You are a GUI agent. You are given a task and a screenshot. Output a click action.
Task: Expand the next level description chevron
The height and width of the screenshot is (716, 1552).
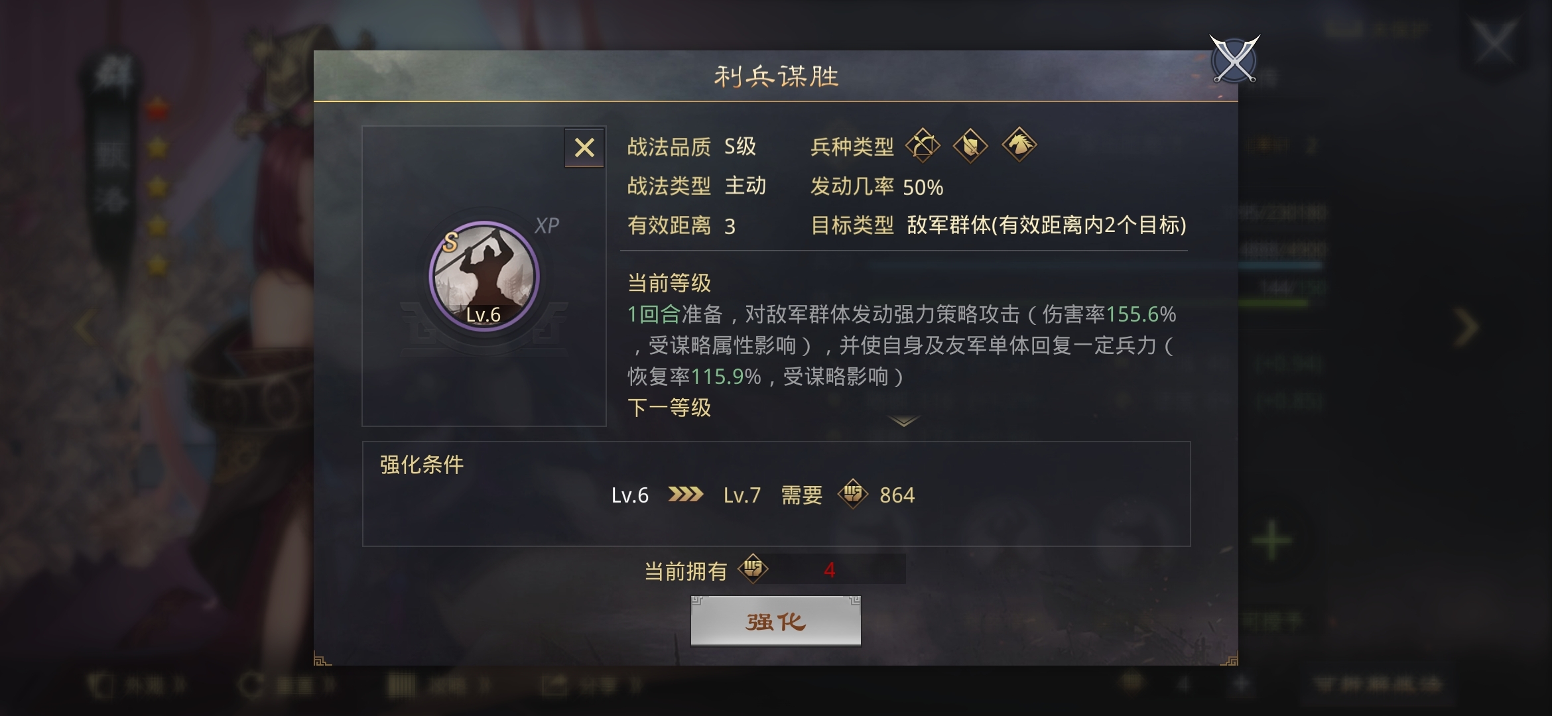903,421
